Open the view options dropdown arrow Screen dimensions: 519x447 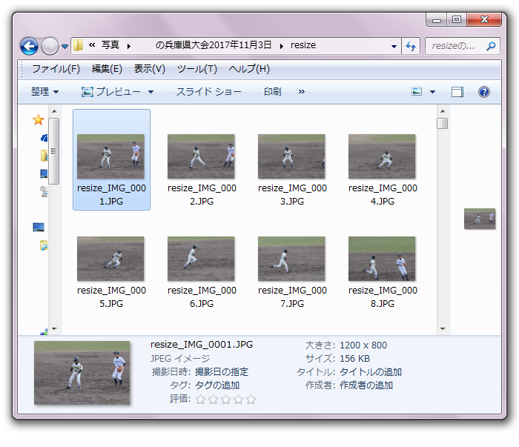pyautogui.click(x=432, y=92)
